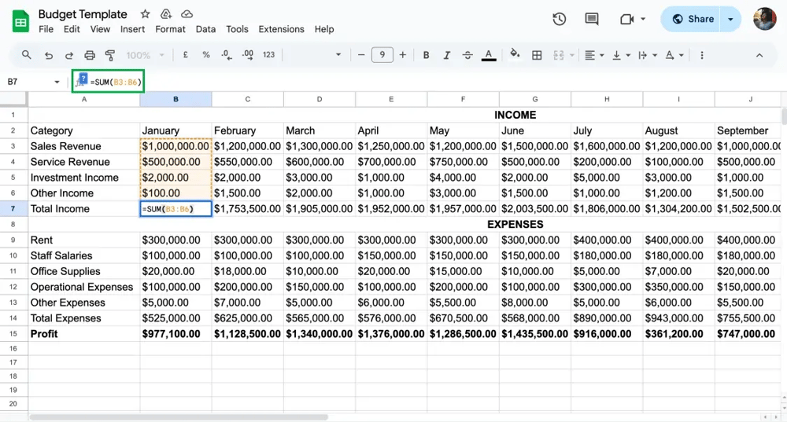The height and width of the screenshot is (422, 787).
Task: Open the Extensions menu
Action: (281, 29)
